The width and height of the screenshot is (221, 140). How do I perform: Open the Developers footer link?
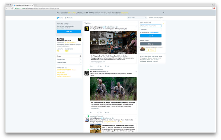(x=149, y=61)
